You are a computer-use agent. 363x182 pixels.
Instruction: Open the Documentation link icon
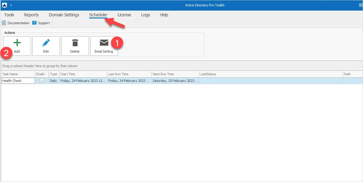pos(4,23)
